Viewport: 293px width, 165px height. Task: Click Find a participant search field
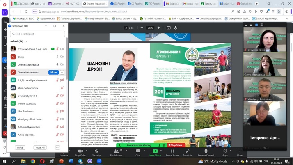click(x=38, y=34)
